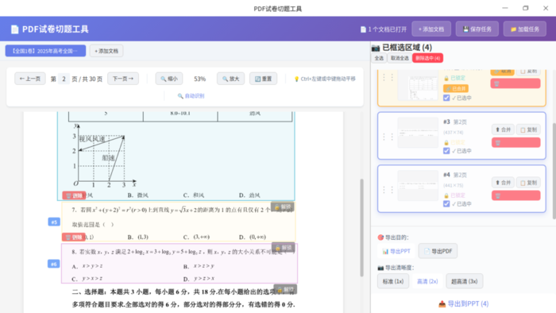
Task: Delete the graph region with its 删除 button
Action: pyautogui.click(x=74, y=195)
